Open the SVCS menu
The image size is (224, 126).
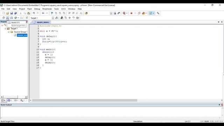tap(63, 9)
